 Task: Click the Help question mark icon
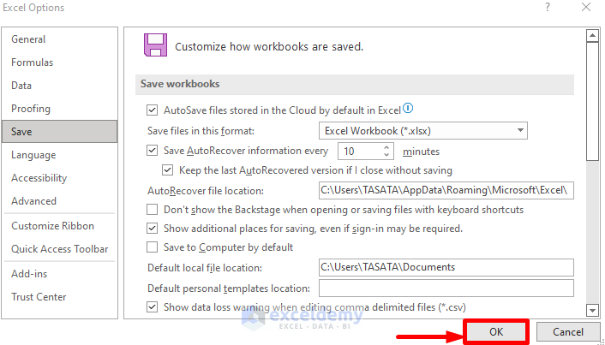[x=547, y=8]
